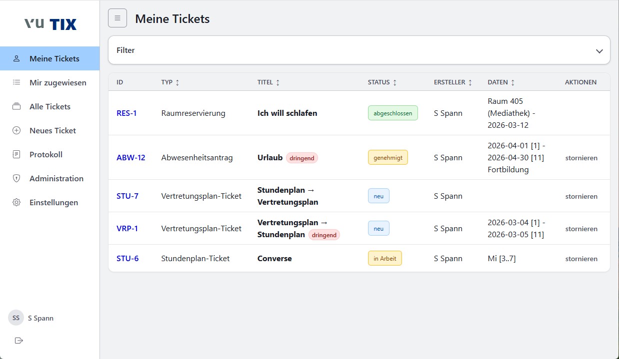Open the Administration section
Screen dimensions: 619x359
point(56,178)
